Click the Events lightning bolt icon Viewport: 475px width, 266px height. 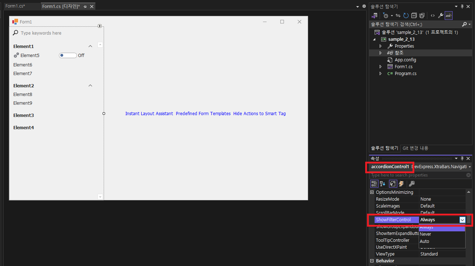tap(401, 184)
